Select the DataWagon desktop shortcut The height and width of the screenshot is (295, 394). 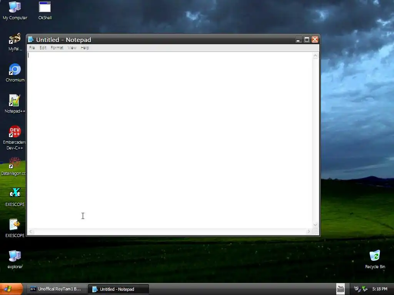point(13,166)
